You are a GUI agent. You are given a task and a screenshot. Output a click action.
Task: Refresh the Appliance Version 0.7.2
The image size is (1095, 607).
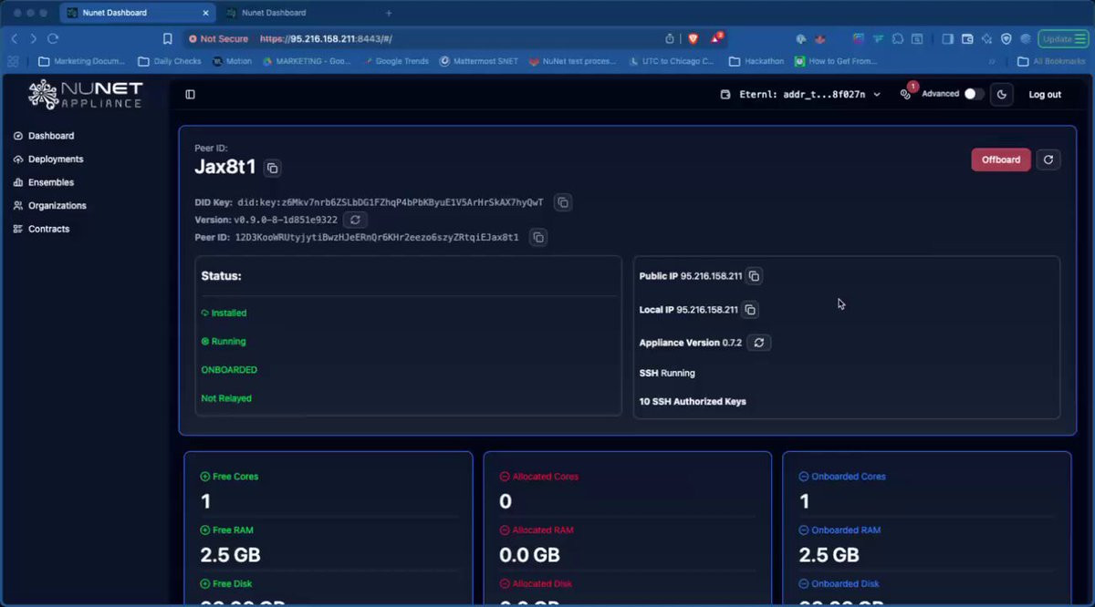758,343
